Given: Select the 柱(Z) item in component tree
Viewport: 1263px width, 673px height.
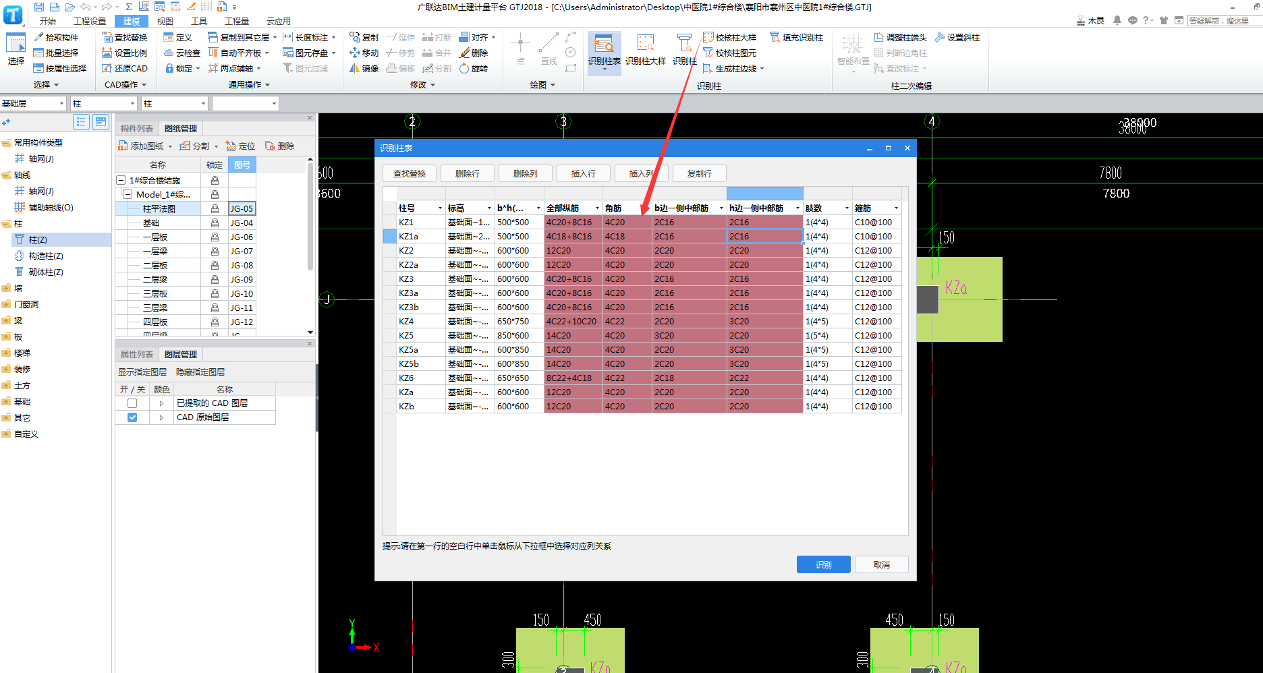Looking at the screenshot, I should 38,240.
